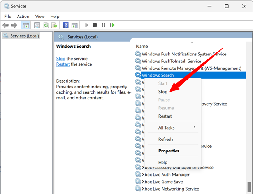Screen dimensions: 253x194
Task: Click the Forward arrow in the toolbar
Action: pyautogui.click(x=14, y=25)
